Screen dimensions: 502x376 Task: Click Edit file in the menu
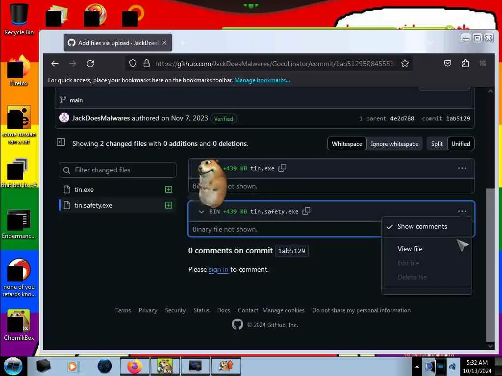tap(427, 263)
